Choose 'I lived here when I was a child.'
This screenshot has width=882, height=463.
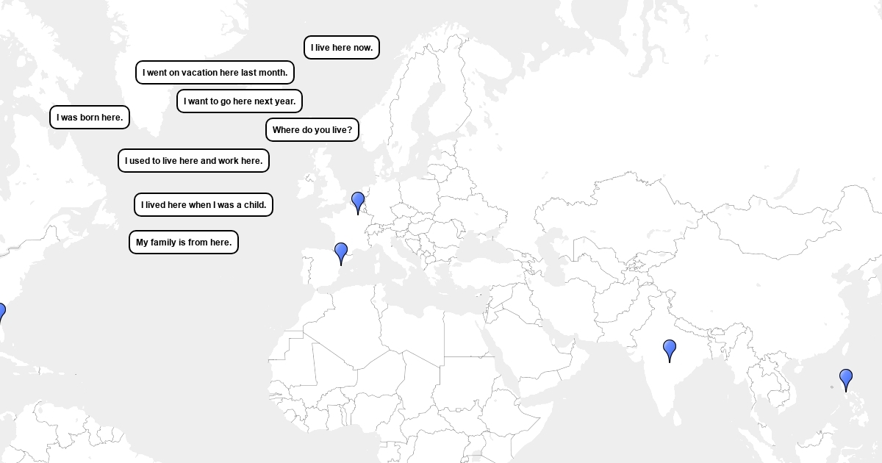(x=204, y=205)
